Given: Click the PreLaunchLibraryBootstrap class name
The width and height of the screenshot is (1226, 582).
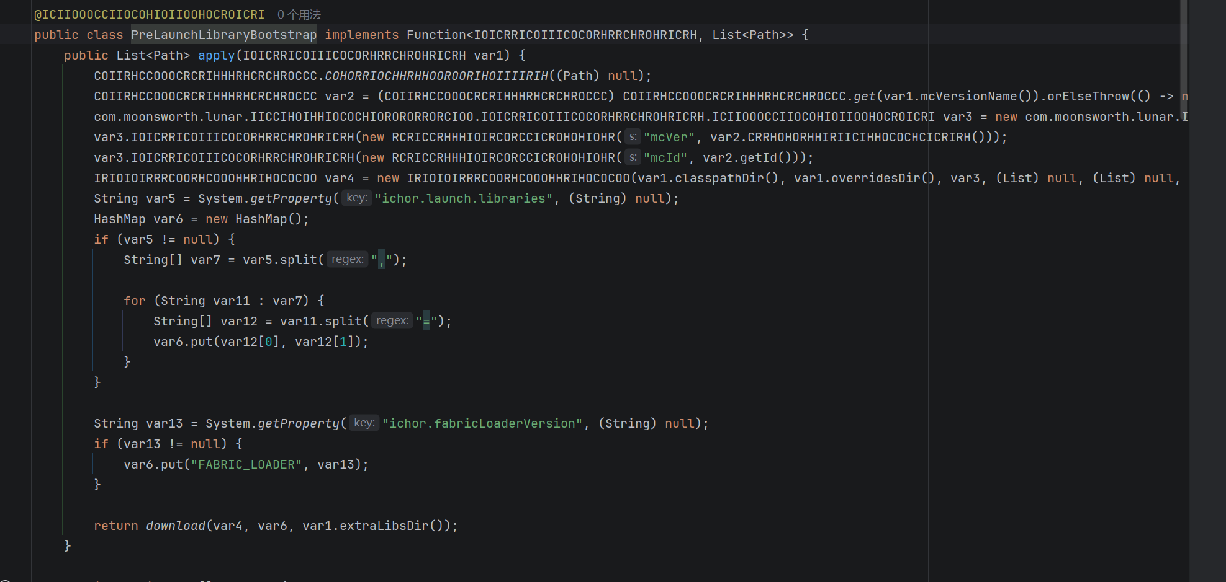Looking at the screenshot, I should pos(223,35).
